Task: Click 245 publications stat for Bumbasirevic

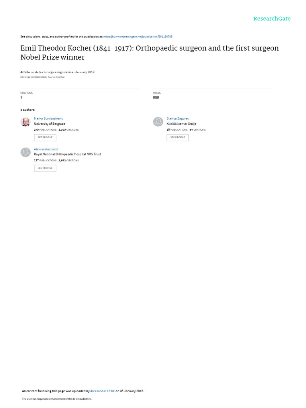Action: pos(45,129)
